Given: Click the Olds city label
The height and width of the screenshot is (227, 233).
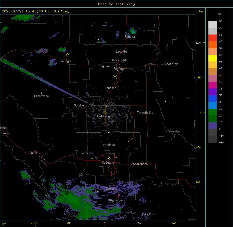Looking at the screenshot, I should click(105, 106).
